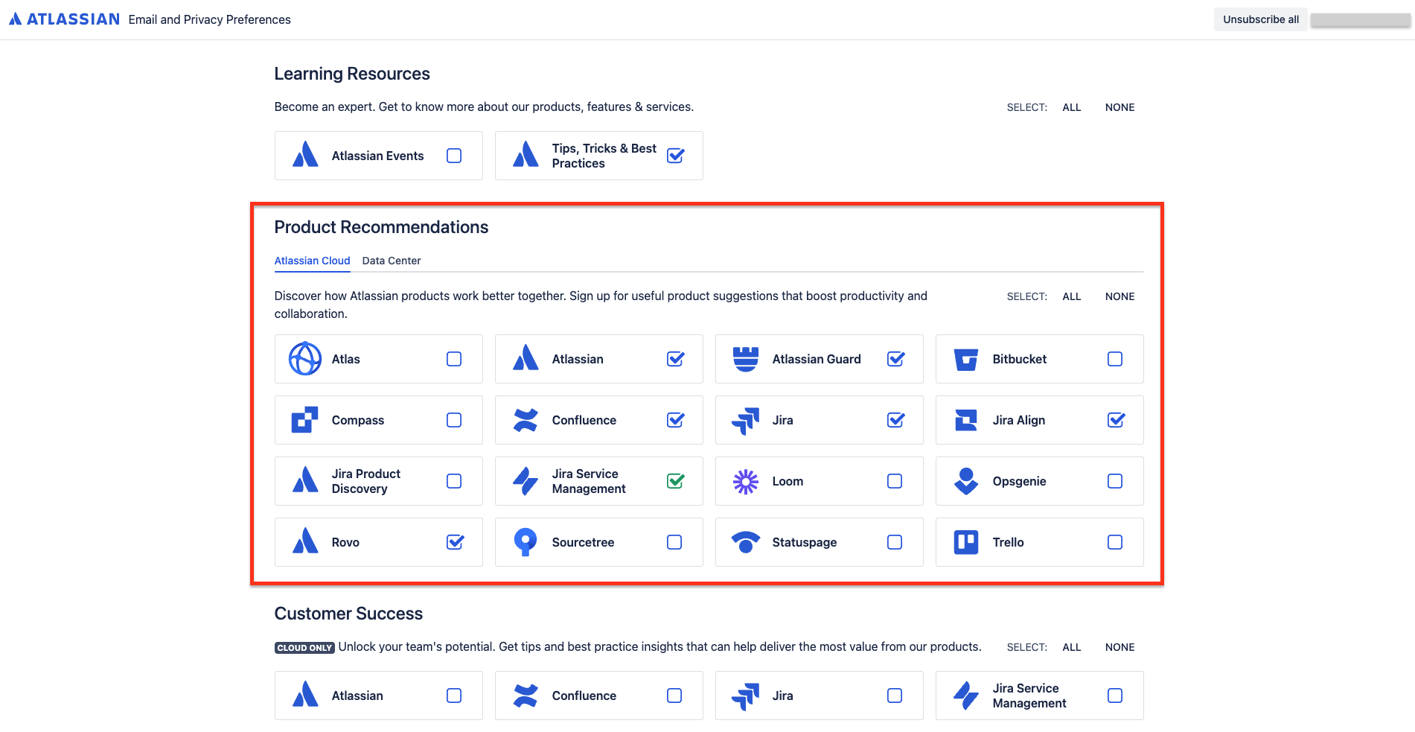Click the Unsubscribe all button
Image resolution: width=1415 pixels, height=732 pixels.
coord(1261,19)
